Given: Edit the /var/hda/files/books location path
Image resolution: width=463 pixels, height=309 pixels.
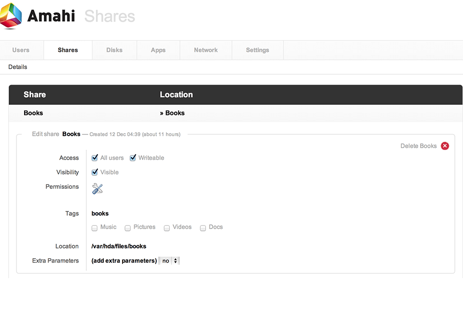Looking at the screenshot, I should point(119,246).
